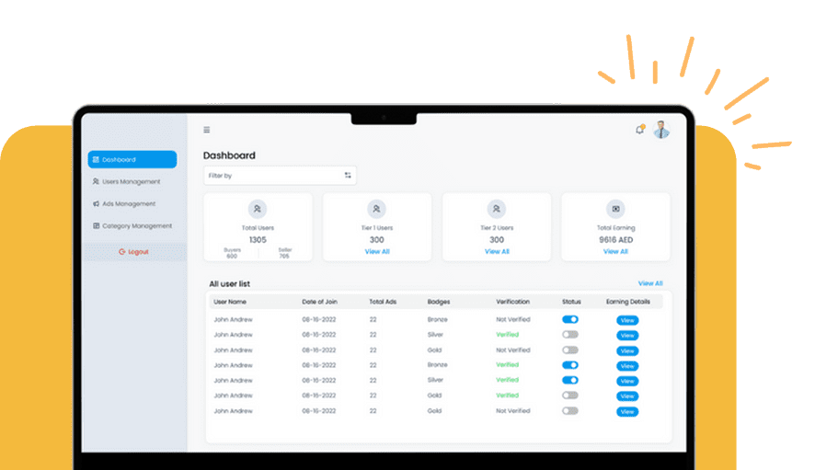Click the Badges column header

click(439, 302)
